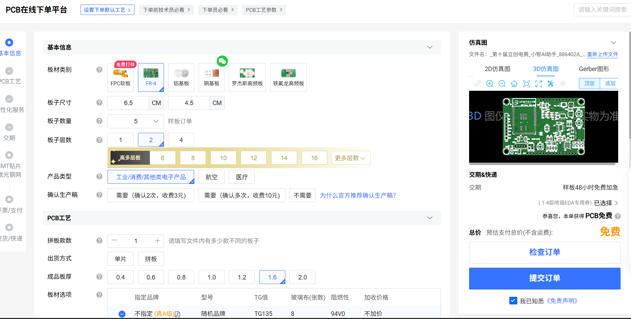Image resolution: width=631 pixels, height=319 pixels.
Task: Collapse the 基本信息 section
Action: [430, 47]
